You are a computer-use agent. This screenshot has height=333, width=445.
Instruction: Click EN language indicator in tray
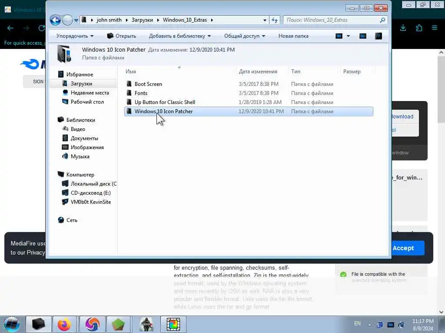(x=357, y=323)
